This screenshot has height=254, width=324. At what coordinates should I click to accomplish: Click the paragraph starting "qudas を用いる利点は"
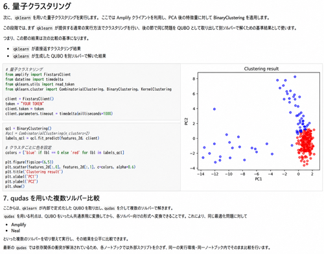125,216
